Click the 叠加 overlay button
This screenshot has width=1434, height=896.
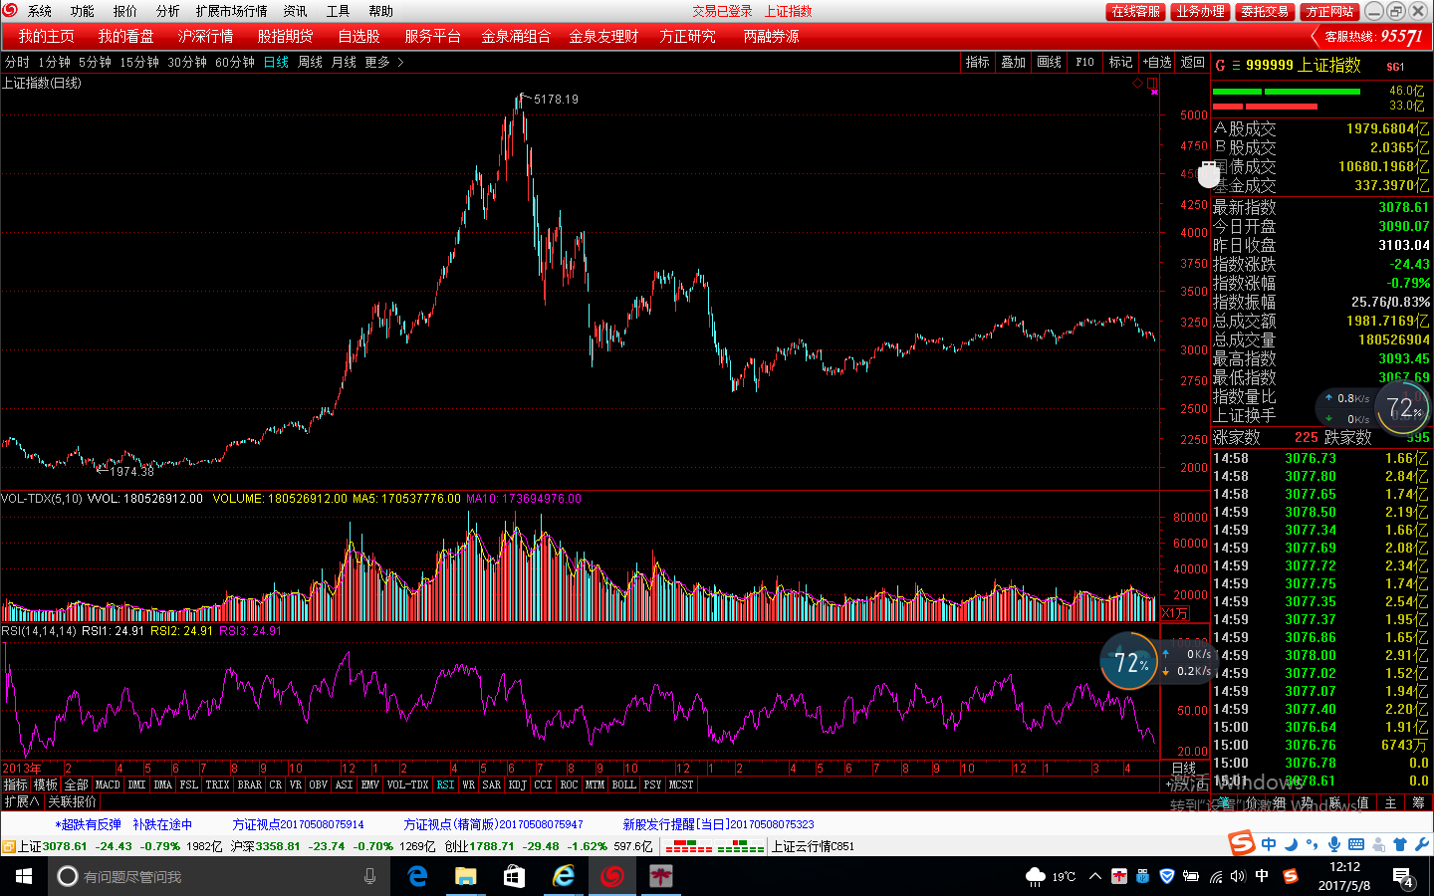pos(1014,62)
